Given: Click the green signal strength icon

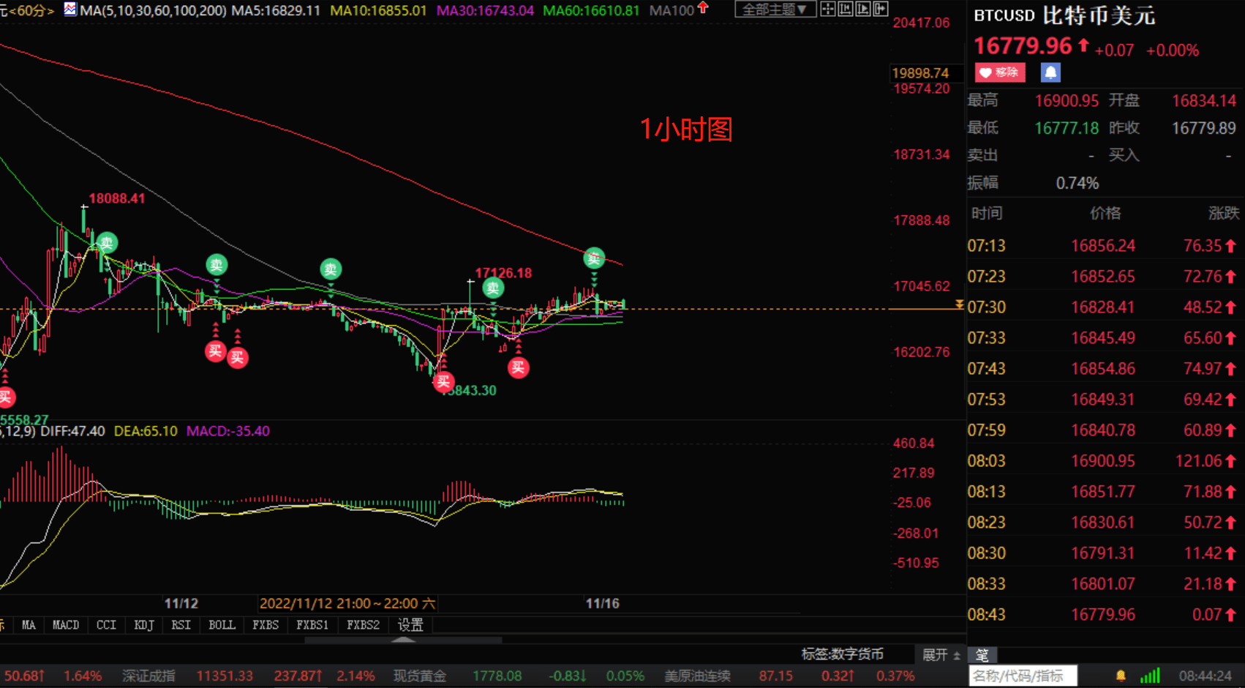Looking at the screenshot, I should [1150, 676].
